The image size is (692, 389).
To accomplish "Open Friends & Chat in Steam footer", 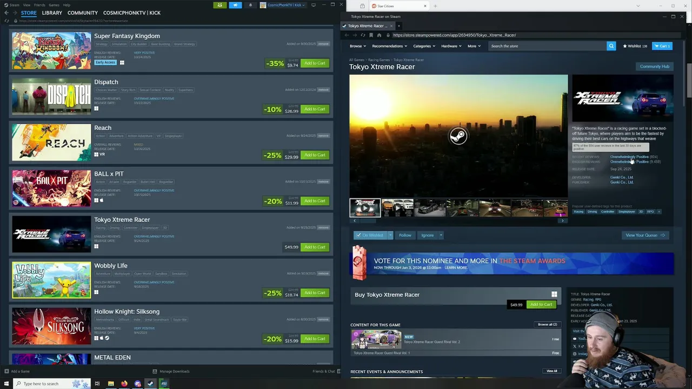I will tap(323, 371).
